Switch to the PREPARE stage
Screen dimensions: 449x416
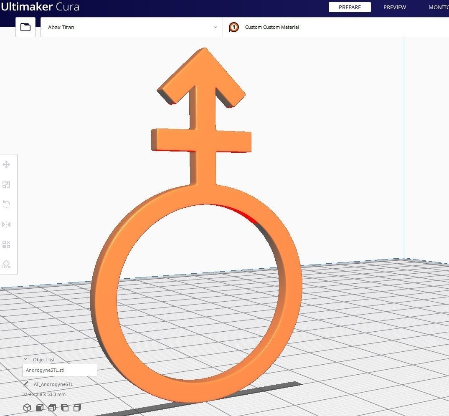(350, 7)
